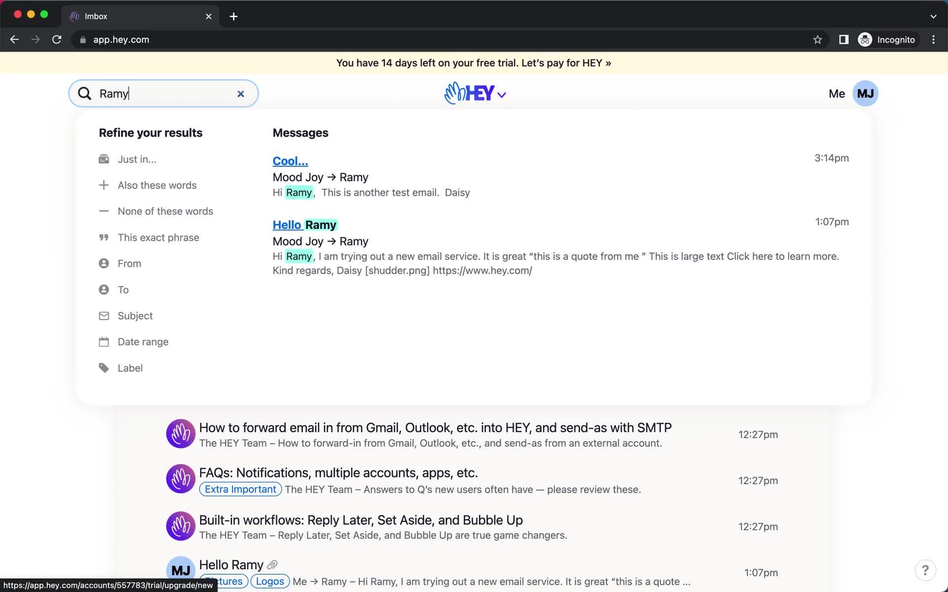
Task: Open the Me menu
Action: [836, 94]
